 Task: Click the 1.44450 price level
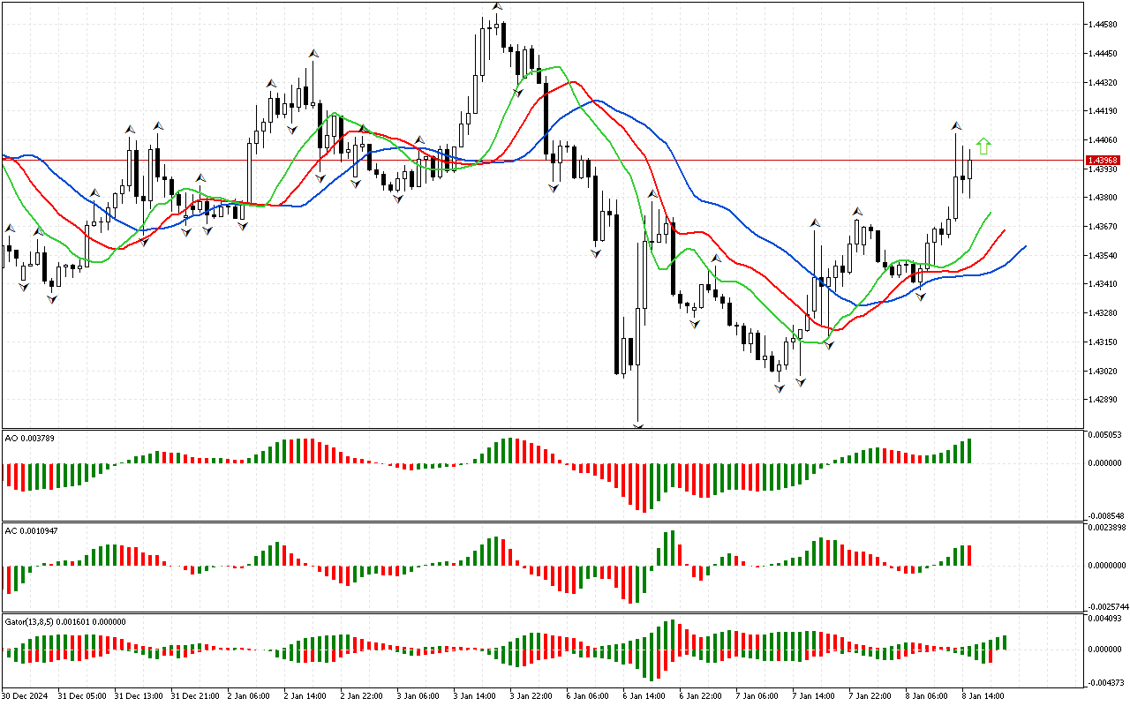click(x=1104, y=54)
